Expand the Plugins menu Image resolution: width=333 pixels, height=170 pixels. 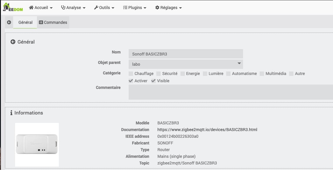coord(134,8)
